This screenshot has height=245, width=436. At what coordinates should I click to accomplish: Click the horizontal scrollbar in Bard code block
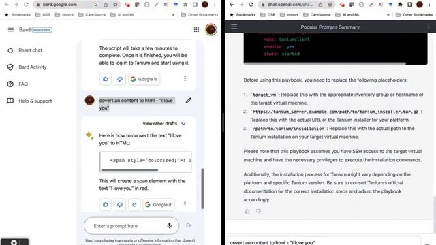click(x=129, y=170)
